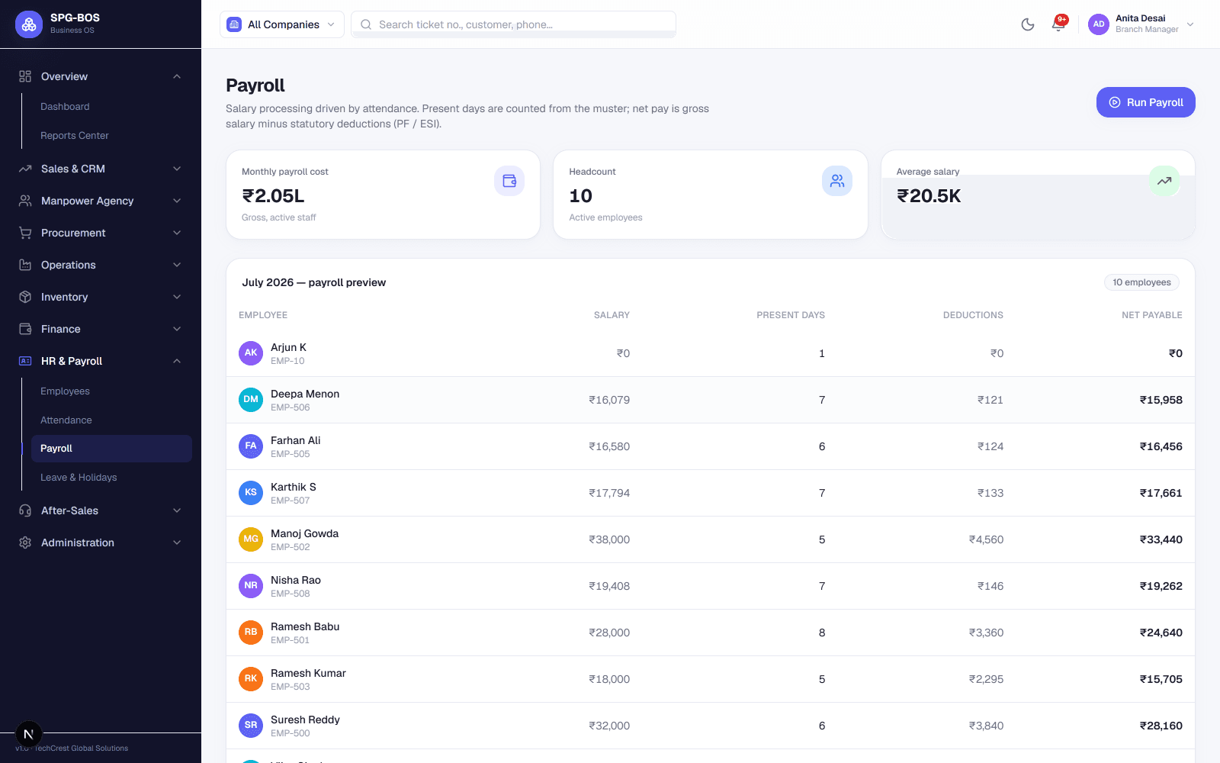Click the wallet icon on Monthly payroll cost card
The width and height of the screenshot is (1220, 763).
click(x=509, y=181)
